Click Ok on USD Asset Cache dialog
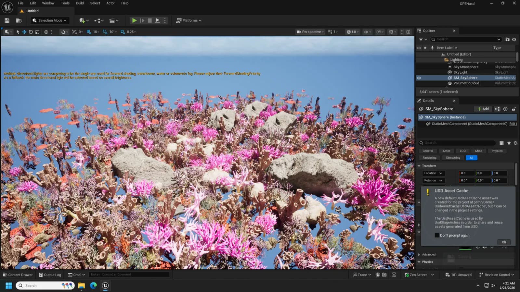This screenshot has height=292, width=520. [x=504, y=242]
